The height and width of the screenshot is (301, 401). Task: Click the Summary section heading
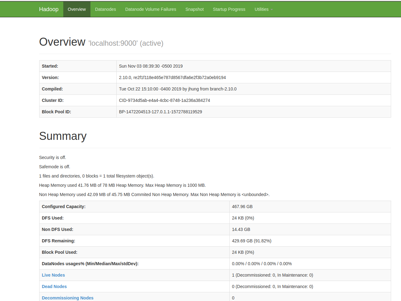(x=63, y=136)
